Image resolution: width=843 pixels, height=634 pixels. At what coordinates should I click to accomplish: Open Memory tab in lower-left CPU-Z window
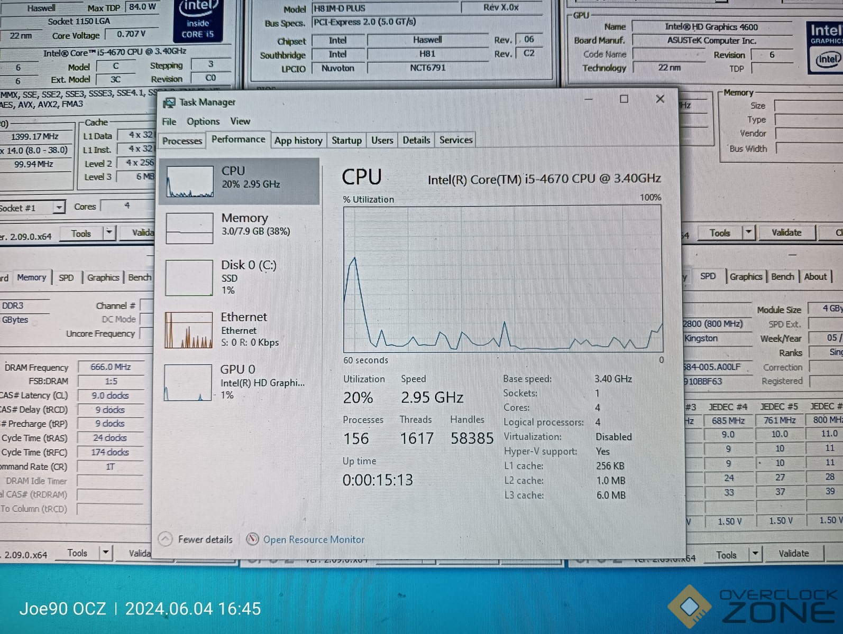click(31, 277)
